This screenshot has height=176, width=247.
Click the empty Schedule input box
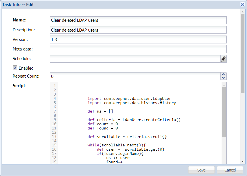coord(135,59)
